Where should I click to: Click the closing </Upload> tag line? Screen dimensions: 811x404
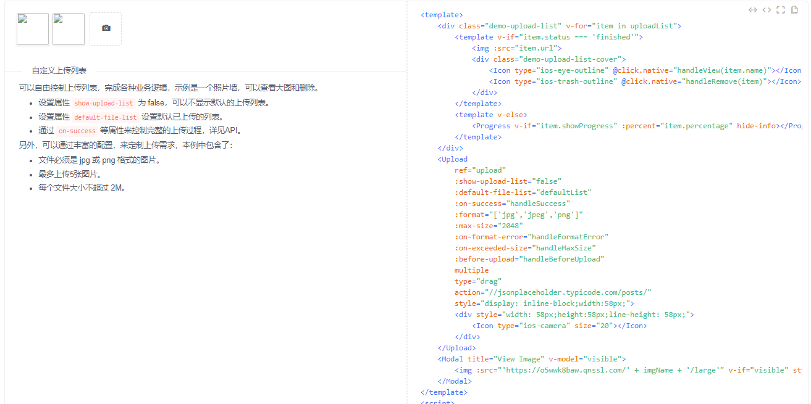coord(457,348)
